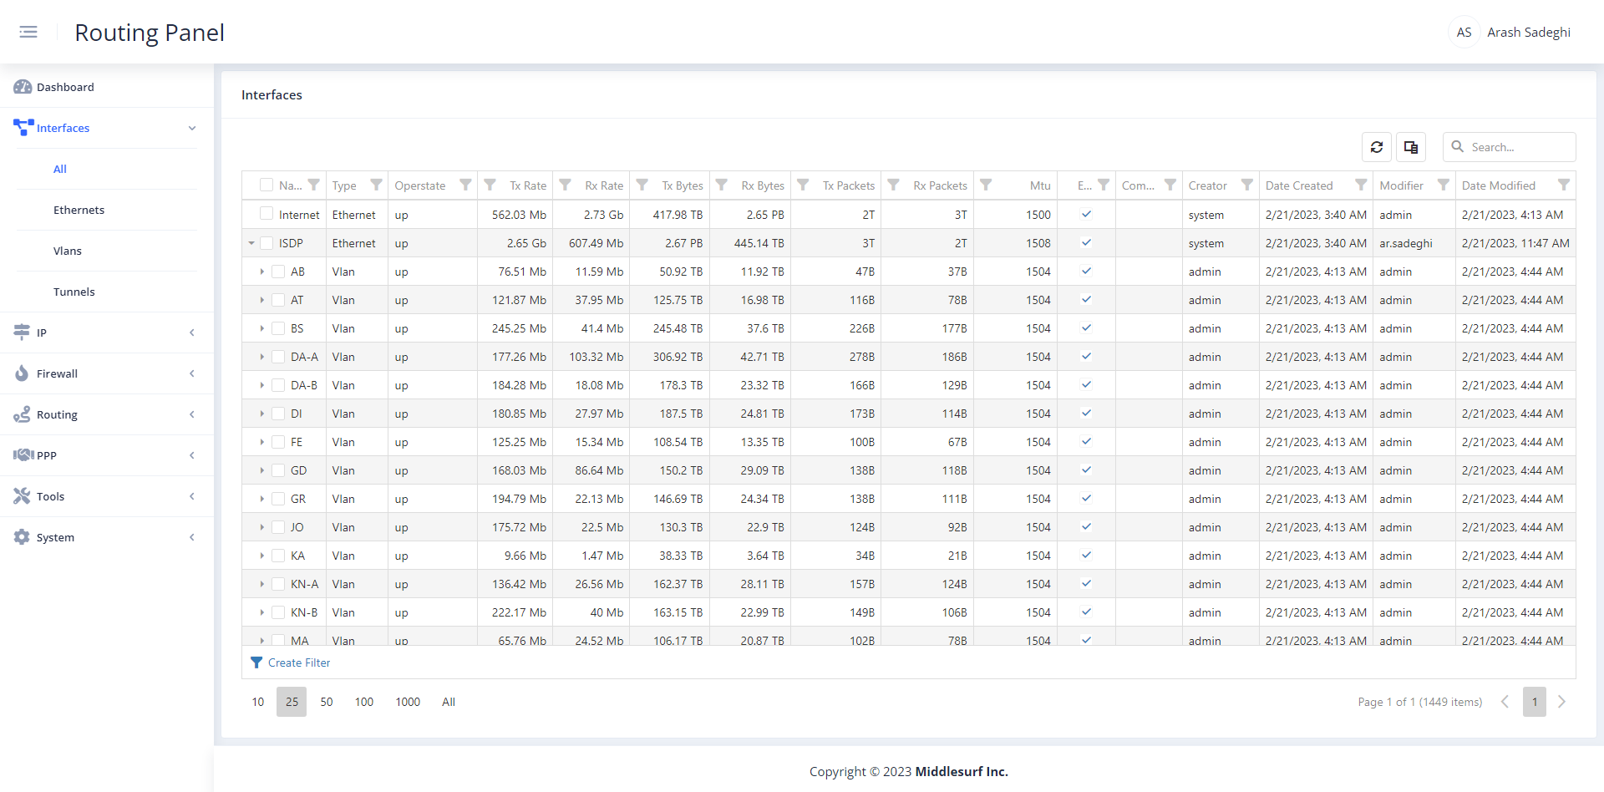Refresh the interfaces table

1377,147
